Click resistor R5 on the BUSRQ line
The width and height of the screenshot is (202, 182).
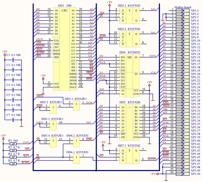coord(13,164)
